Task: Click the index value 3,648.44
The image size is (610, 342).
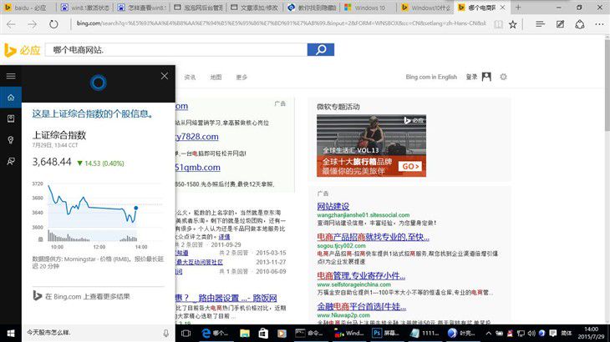Action: (x=52, y=162)
